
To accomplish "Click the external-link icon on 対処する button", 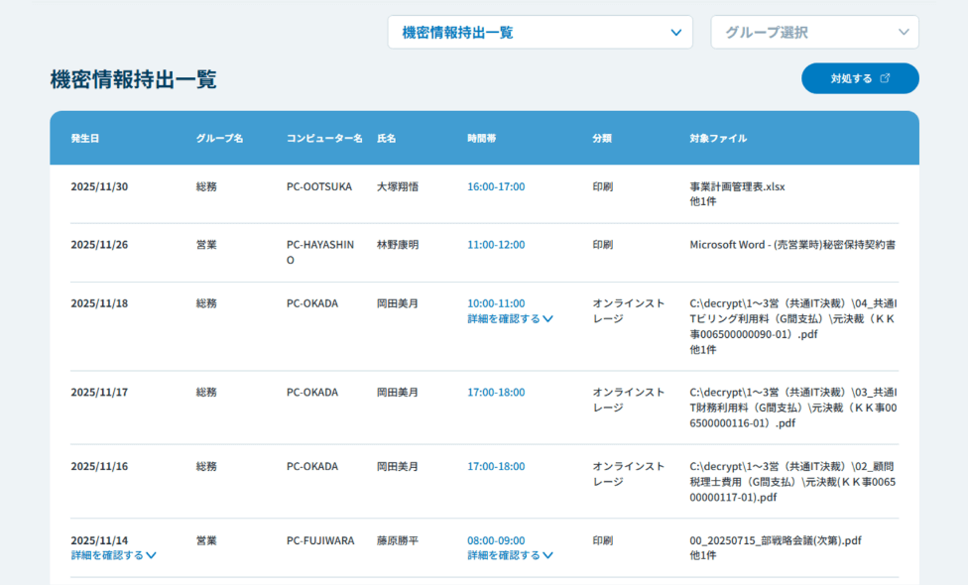I will [x=887, y=77].
